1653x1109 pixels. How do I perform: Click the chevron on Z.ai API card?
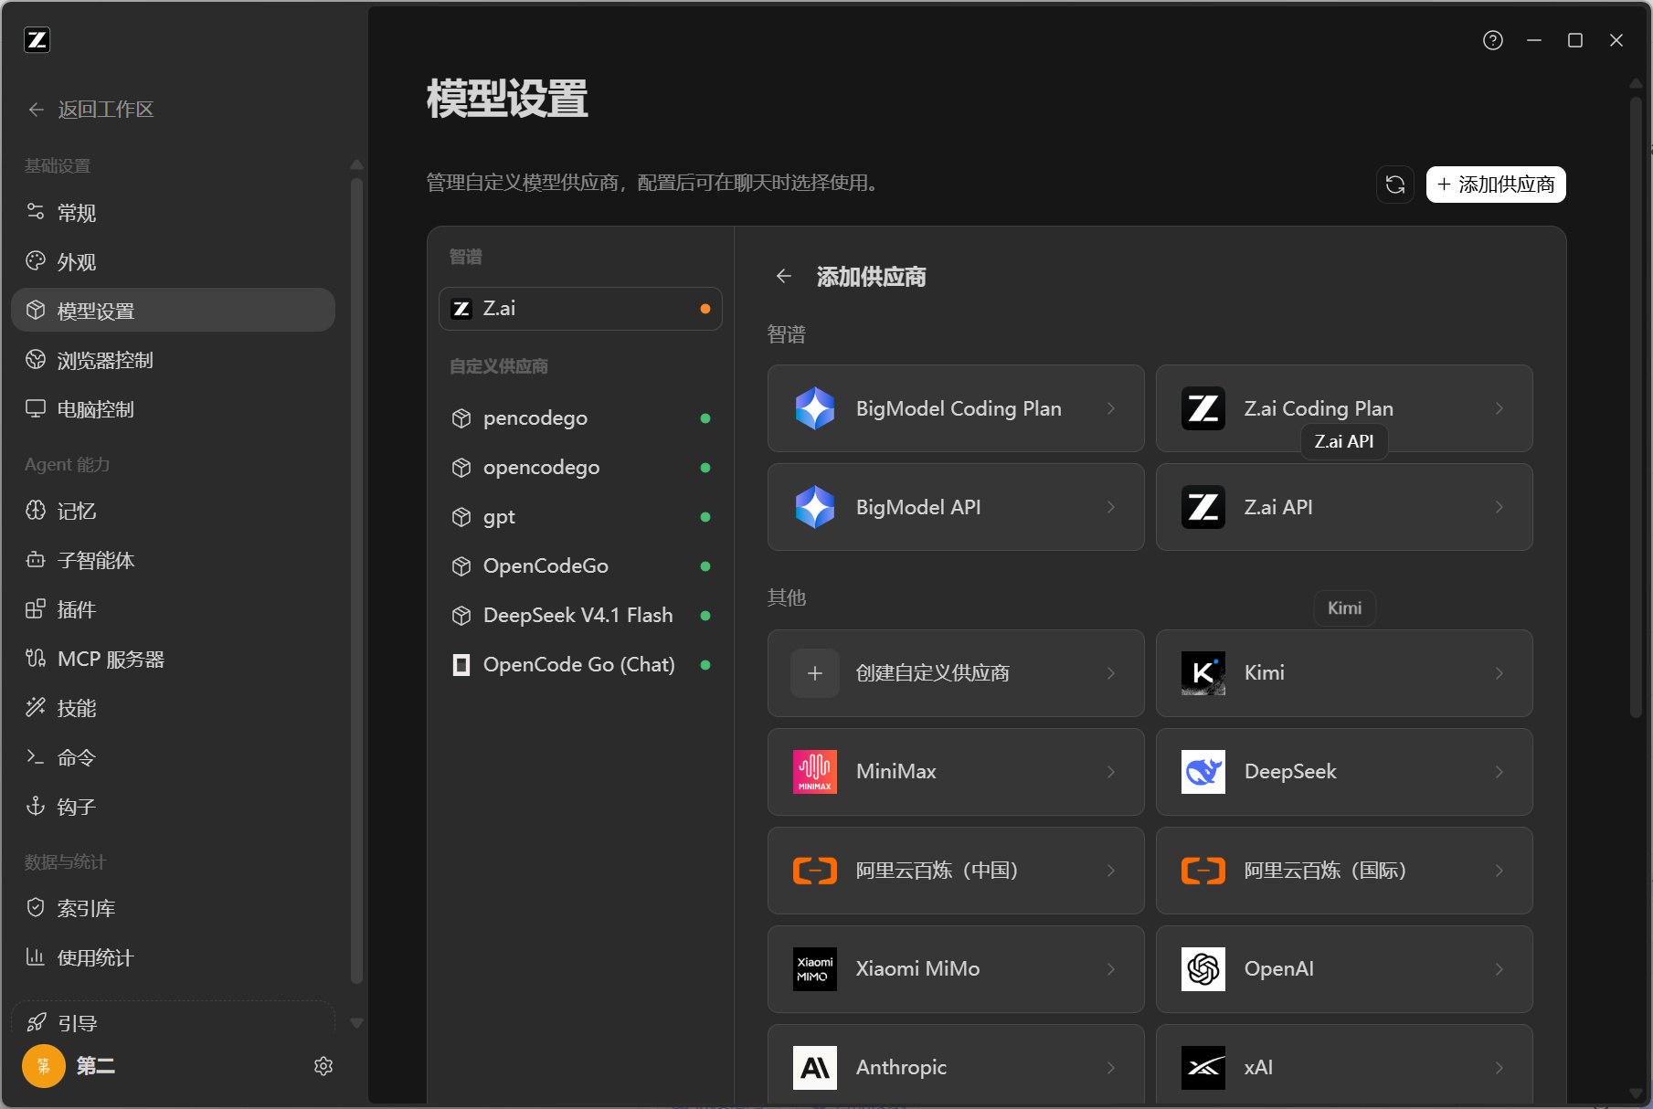point(1499,507)
